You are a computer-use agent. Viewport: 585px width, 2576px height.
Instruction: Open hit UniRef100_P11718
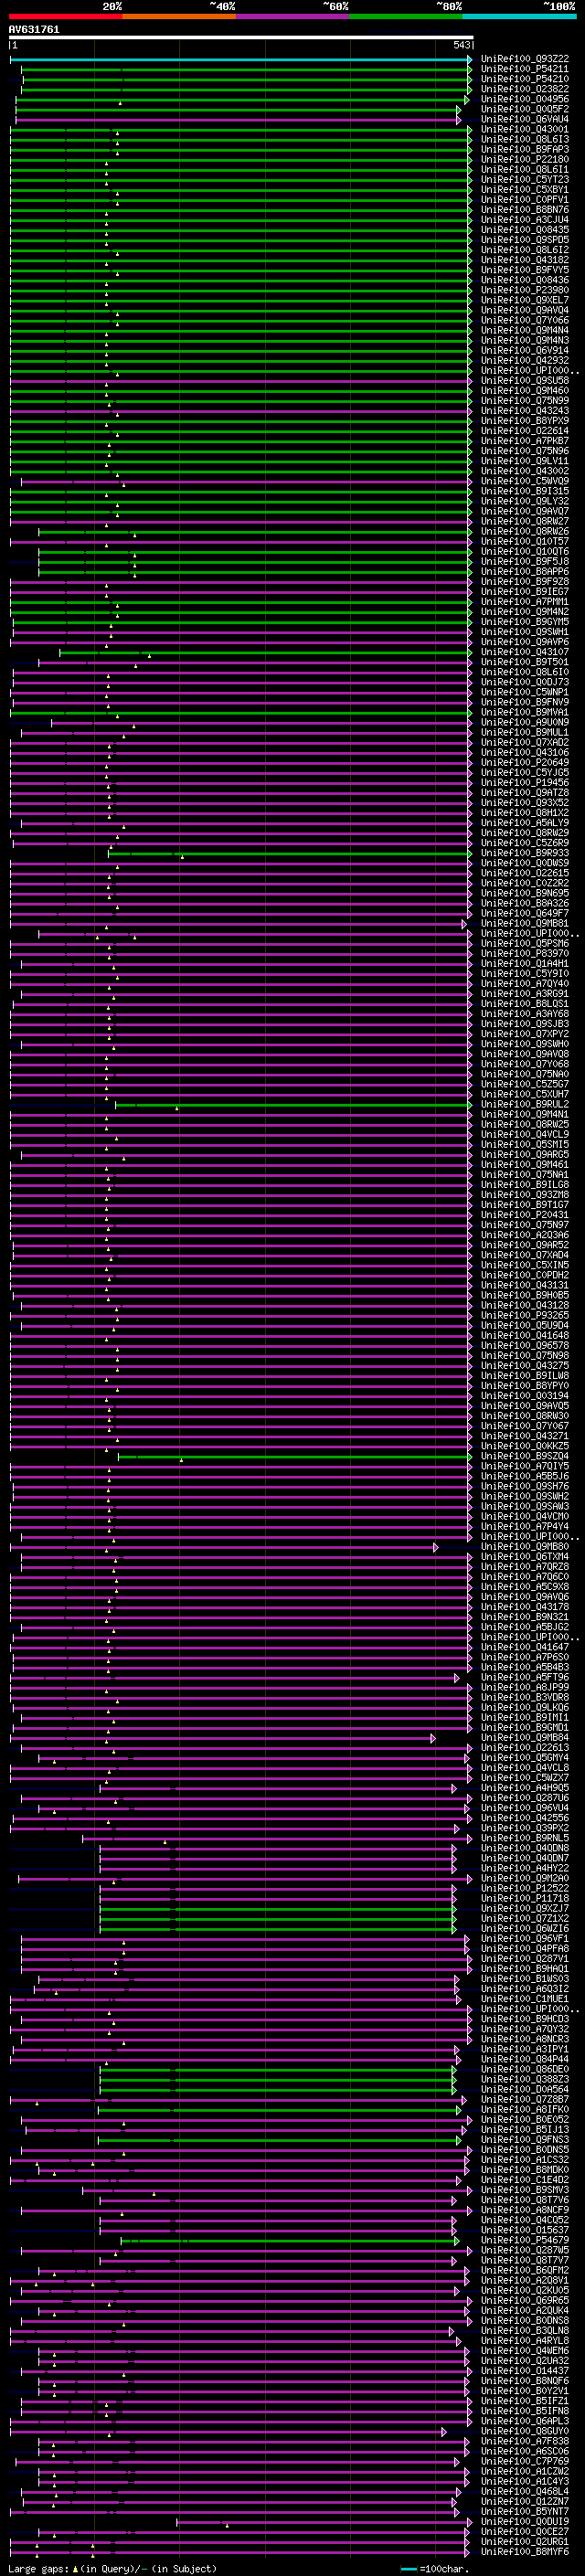pyautogui.click(x=525, y=1898)
